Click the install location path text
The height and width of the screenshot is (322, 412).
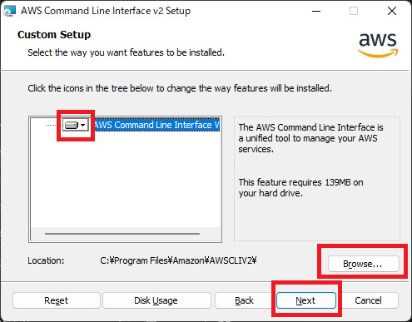coord(178,260)
